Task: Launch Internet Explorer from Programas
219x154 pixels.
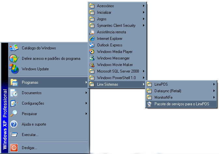Action: pyautogui.click(x=117, y=39)
